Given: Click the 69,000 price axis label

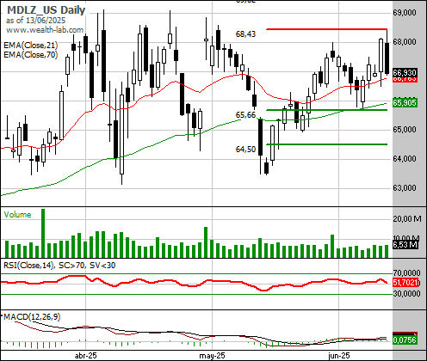Looking at the screenshot, I should coord(405,13).
